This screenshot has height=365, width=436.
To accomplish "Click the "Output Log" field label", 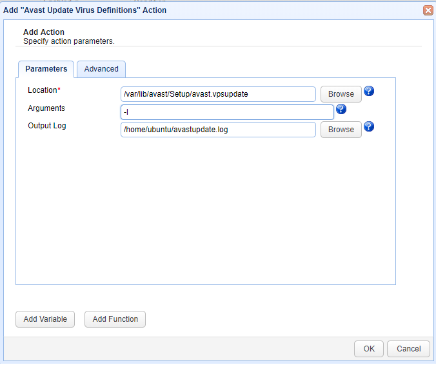I will [x=46, y=126].
